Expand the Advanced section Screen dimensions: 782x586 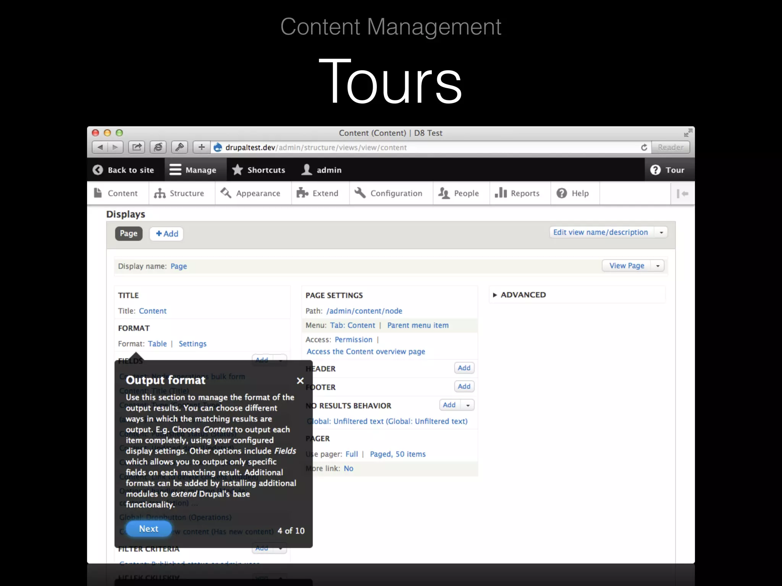pos(519,295)
